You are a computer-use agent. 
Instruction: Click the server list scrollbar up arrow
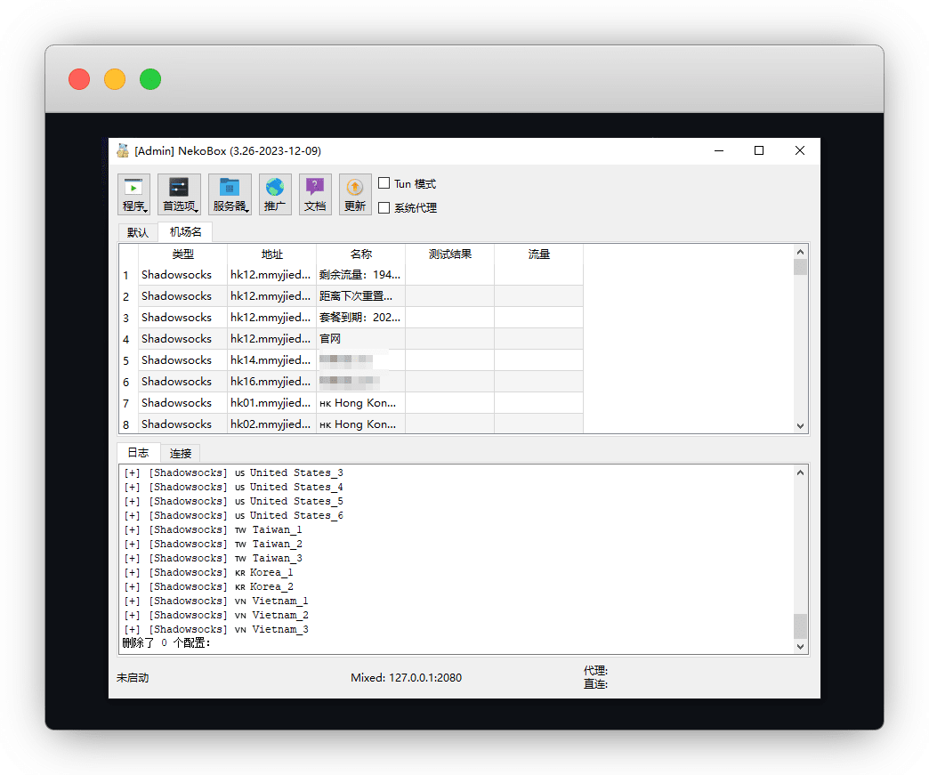[800, 252]
